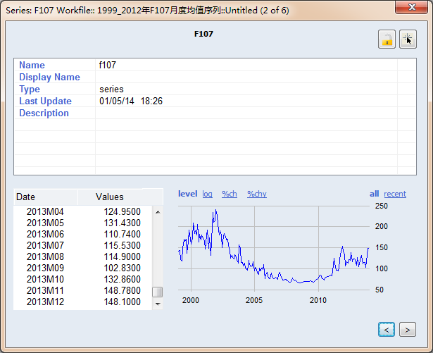The image size is (433, 353).
Task: Go to previous series with < button
Action: 387,330
